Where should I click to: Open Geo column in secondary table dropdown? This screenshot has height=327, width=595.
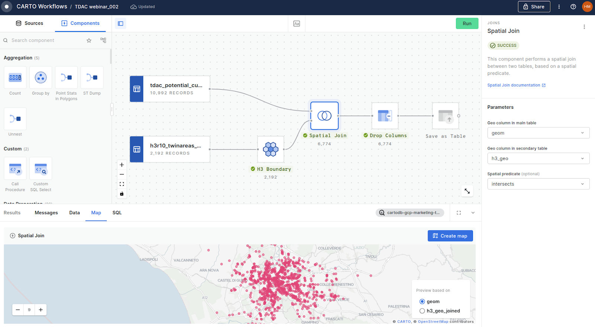point(538,158)
